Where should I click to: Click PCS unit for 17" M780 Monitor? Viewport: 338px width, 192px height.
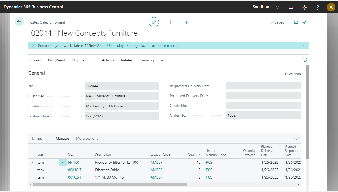209,177
